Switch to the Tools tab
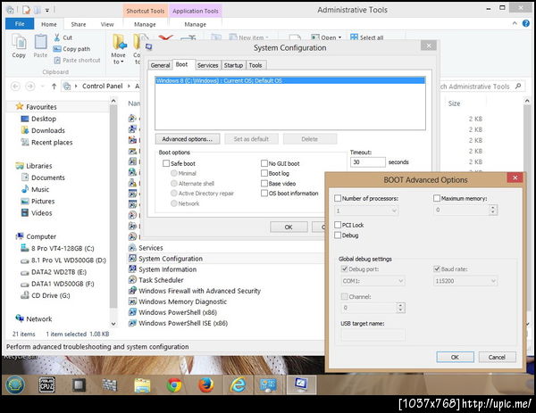536x413 pixels. click(255, 65)
